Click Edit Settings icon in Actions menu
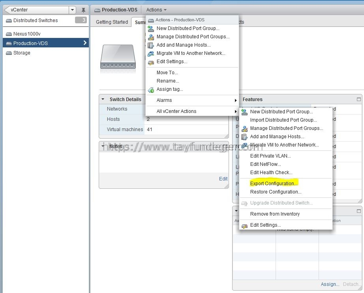The width and height of the screenshot is (364, 293). (x=151, y=62)
